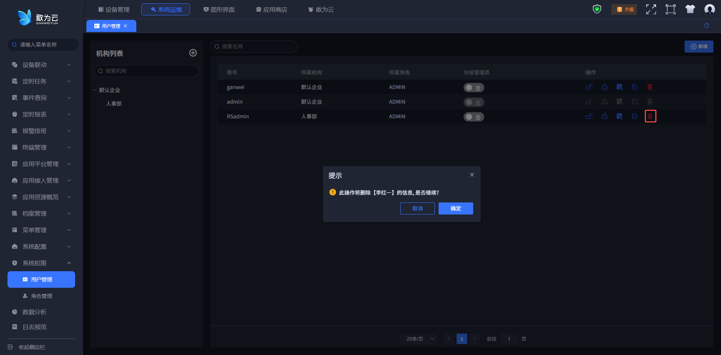Click the edit icon in the ganwei row
The height and width of the screenshot is (355, 721).
click(x=635, y=87)
